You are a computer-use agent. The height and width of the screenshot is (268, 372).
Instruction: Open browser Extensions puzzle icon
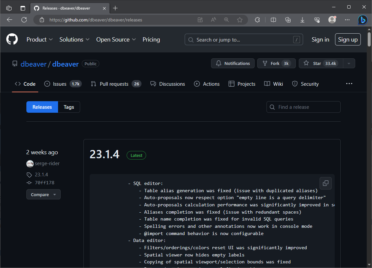pyautogui.click(x=258, y=20)
